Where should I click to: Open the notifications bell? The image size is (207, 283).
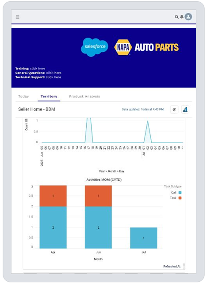click(182, 17)
